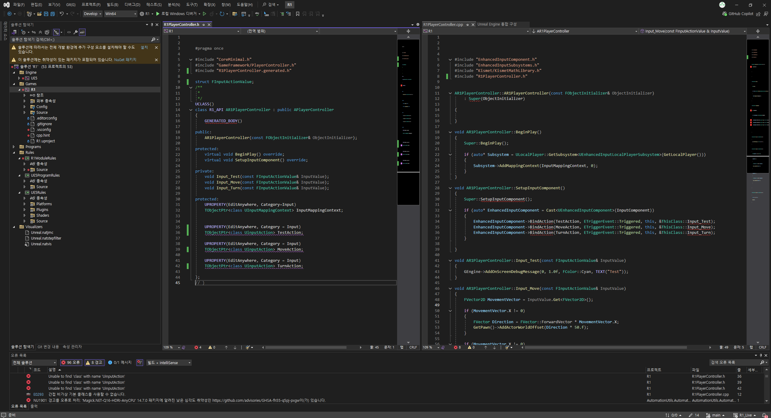Click the Save All toolbar icon
Viewport: 771px width, 418px height.
53,14
